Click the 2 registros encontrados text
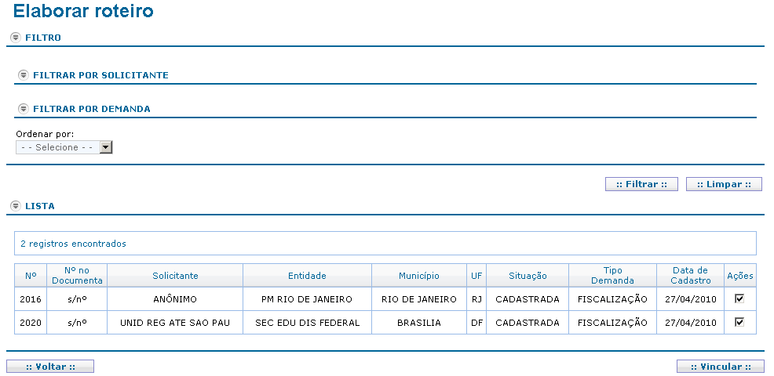This screenshot has height=376, width=774. coord(73,244)
